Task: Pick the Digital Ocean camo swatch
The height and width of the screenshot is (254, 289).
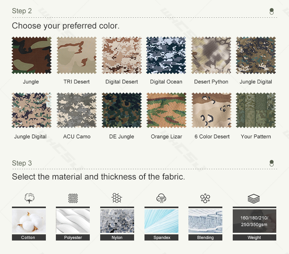Action: 166,56
